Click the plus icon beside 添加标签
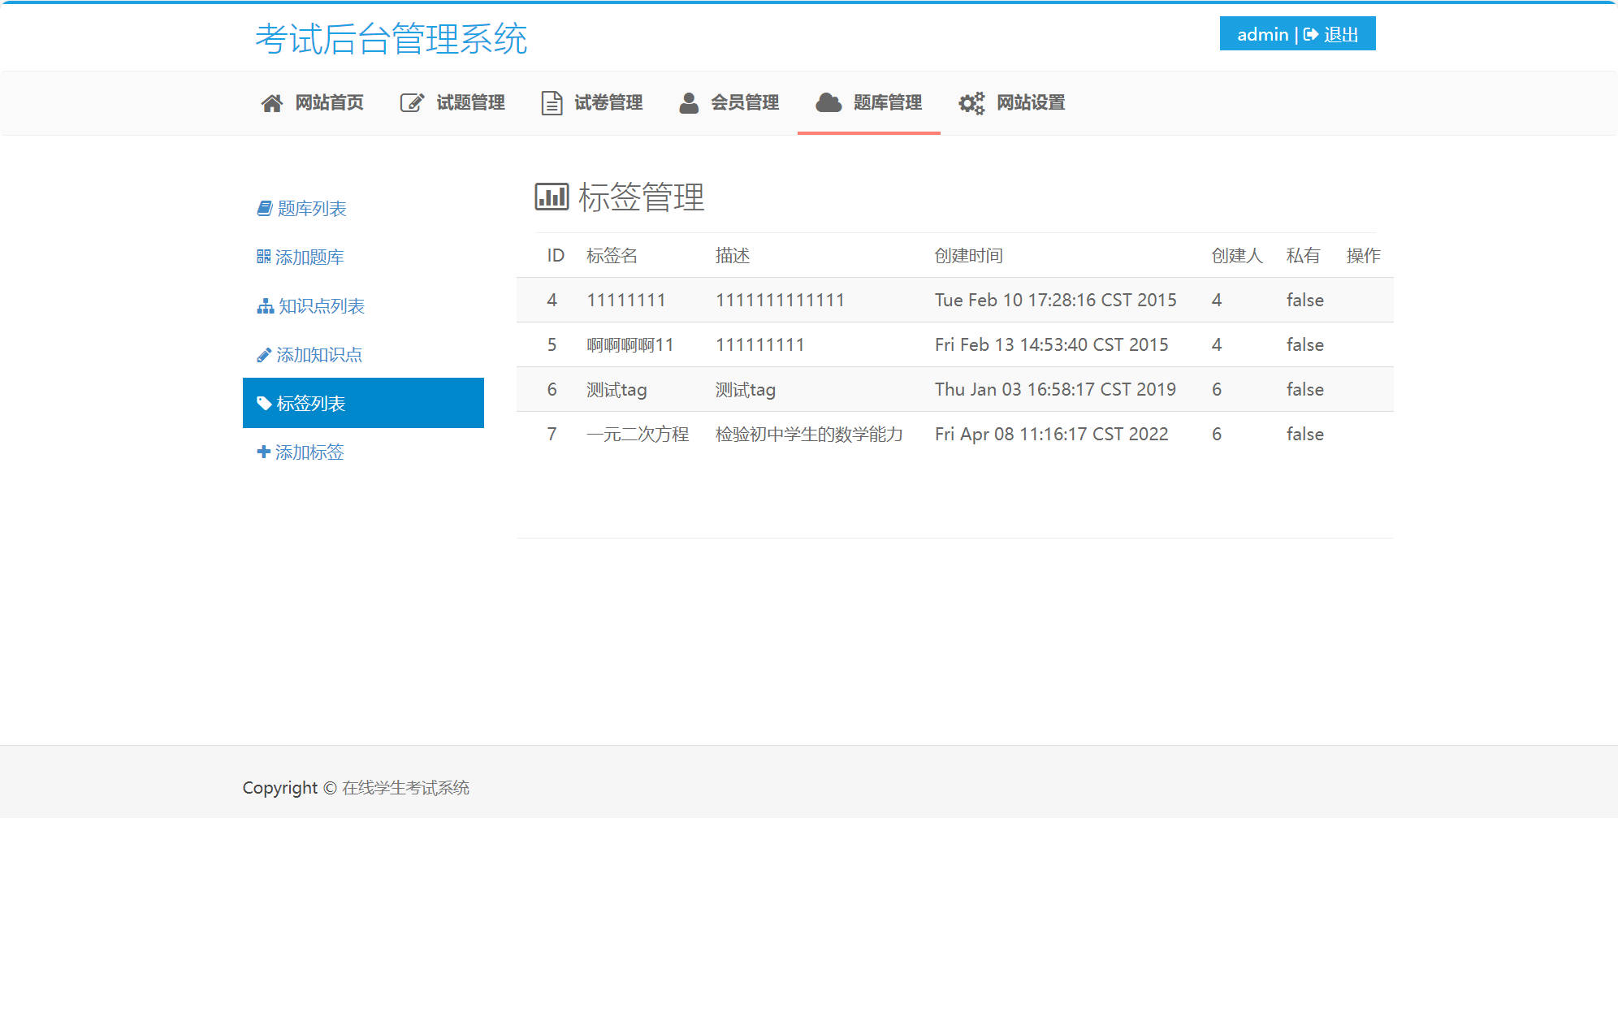Viewport: 1618px width, 1017px height. click(x=262, y=451)
